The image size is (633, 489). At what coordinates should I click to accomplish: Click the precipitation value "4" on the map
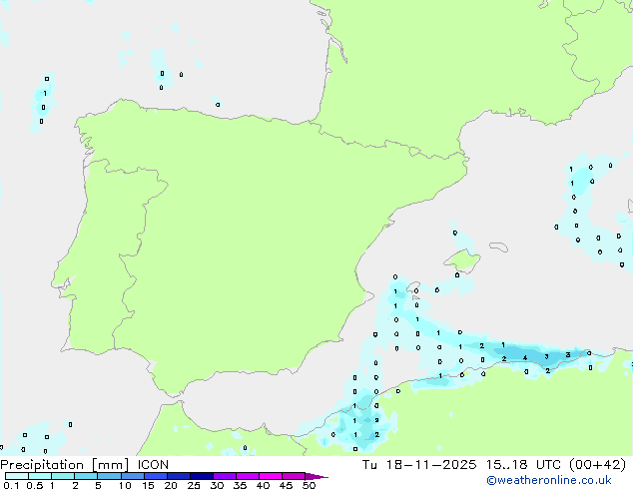525,358
